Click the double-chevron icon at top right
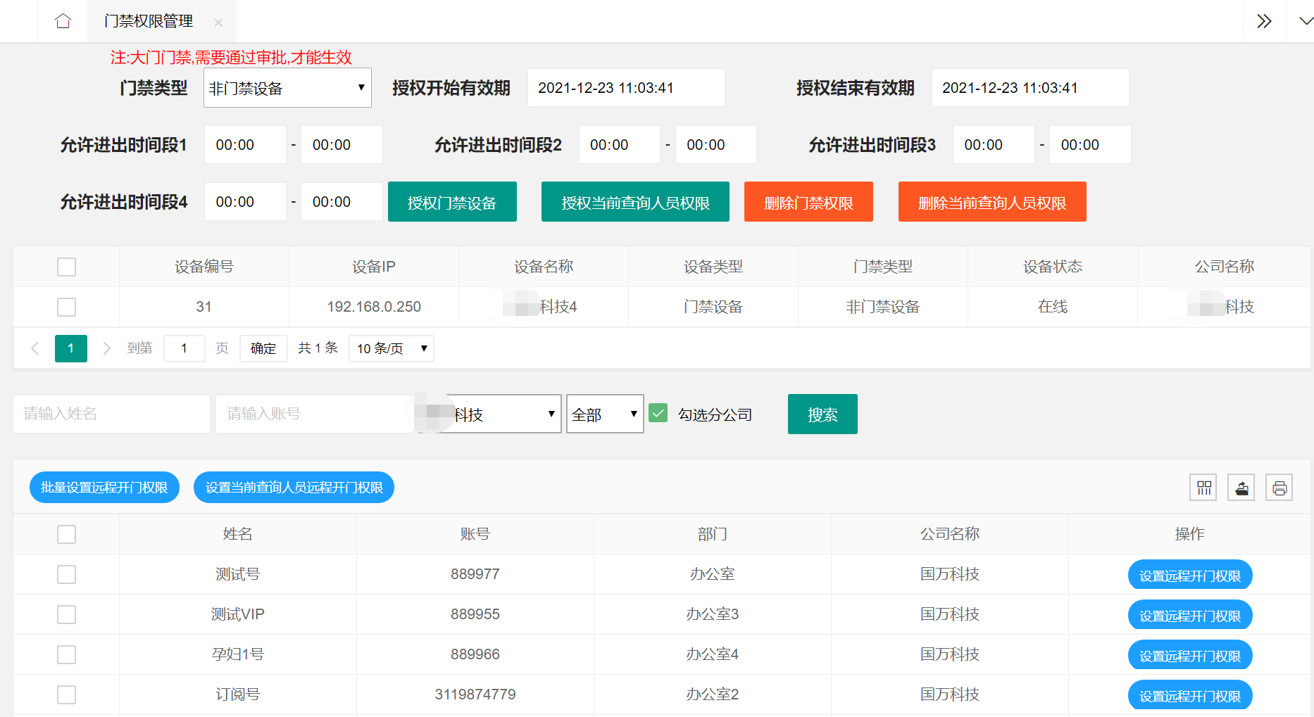1314x717 pixels. [x=1264, y=21]
